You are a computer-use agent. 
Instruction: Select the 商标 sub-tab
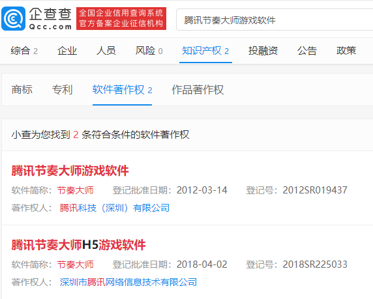[22, 90]
